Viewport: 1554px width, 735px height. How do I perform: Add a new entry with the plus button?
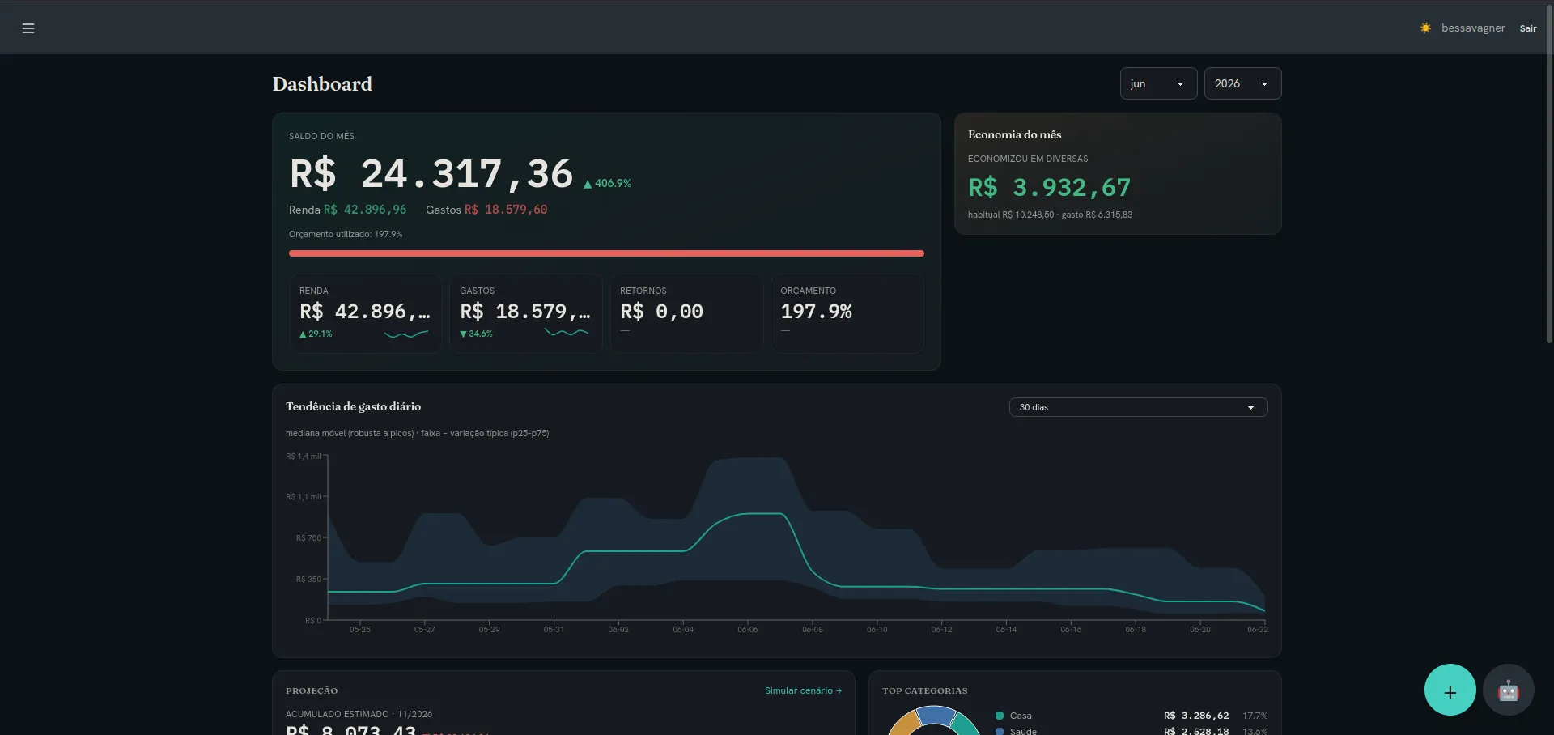coord(1450,690)
